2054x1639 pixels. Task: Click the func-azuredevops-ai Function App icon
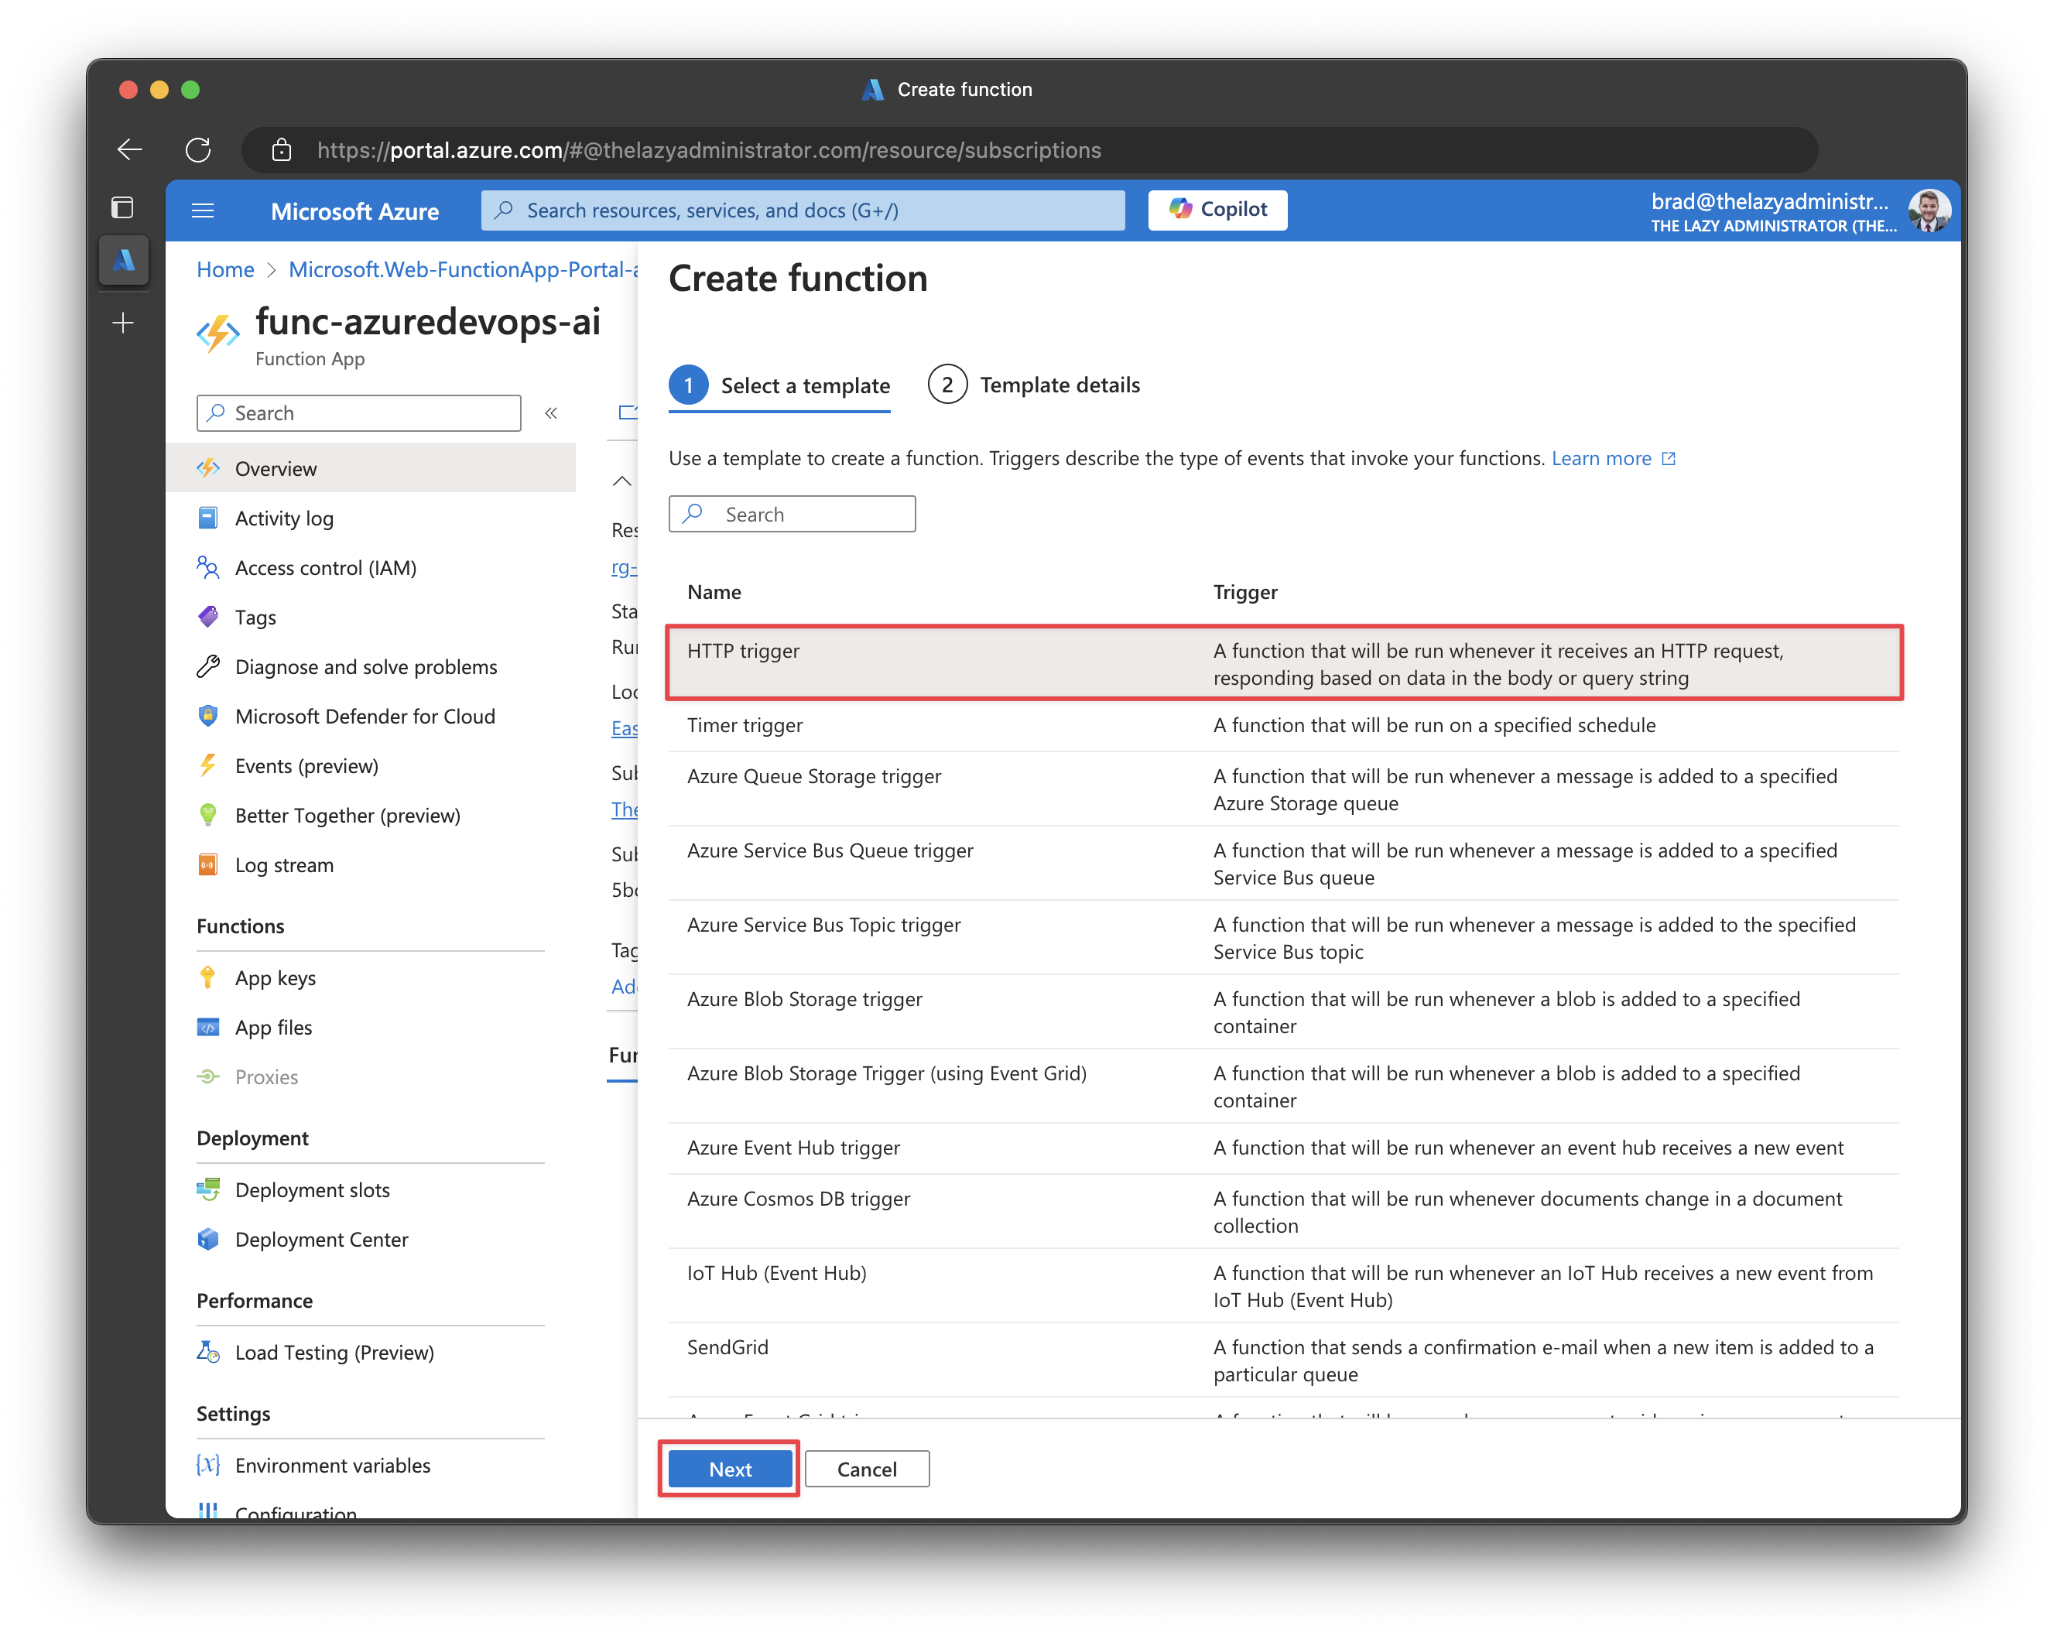[x=218, y=334]
